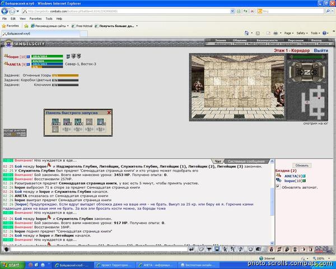Open the smiley emoticons icon
336x269 pixels.
pyautogui.click(x=250, y=249)
